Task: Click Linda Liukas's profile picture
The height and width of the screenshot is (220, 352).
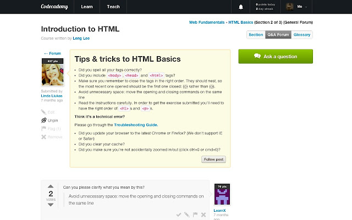Action: (x=52, y=71)
